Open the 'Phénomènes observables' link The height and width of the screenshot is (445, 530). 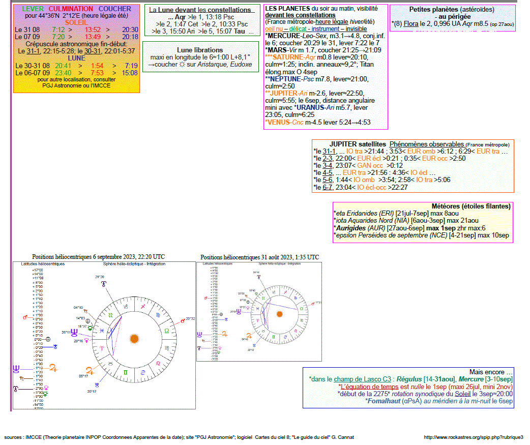point(427,144)
